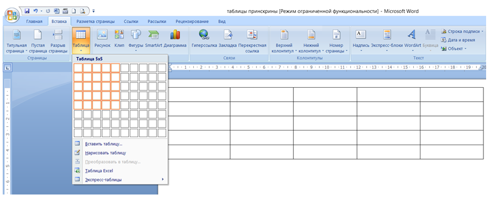491x201 pixels.
Task: Insert a chart using Диаграмма
Action: click(x=175, y=39)
